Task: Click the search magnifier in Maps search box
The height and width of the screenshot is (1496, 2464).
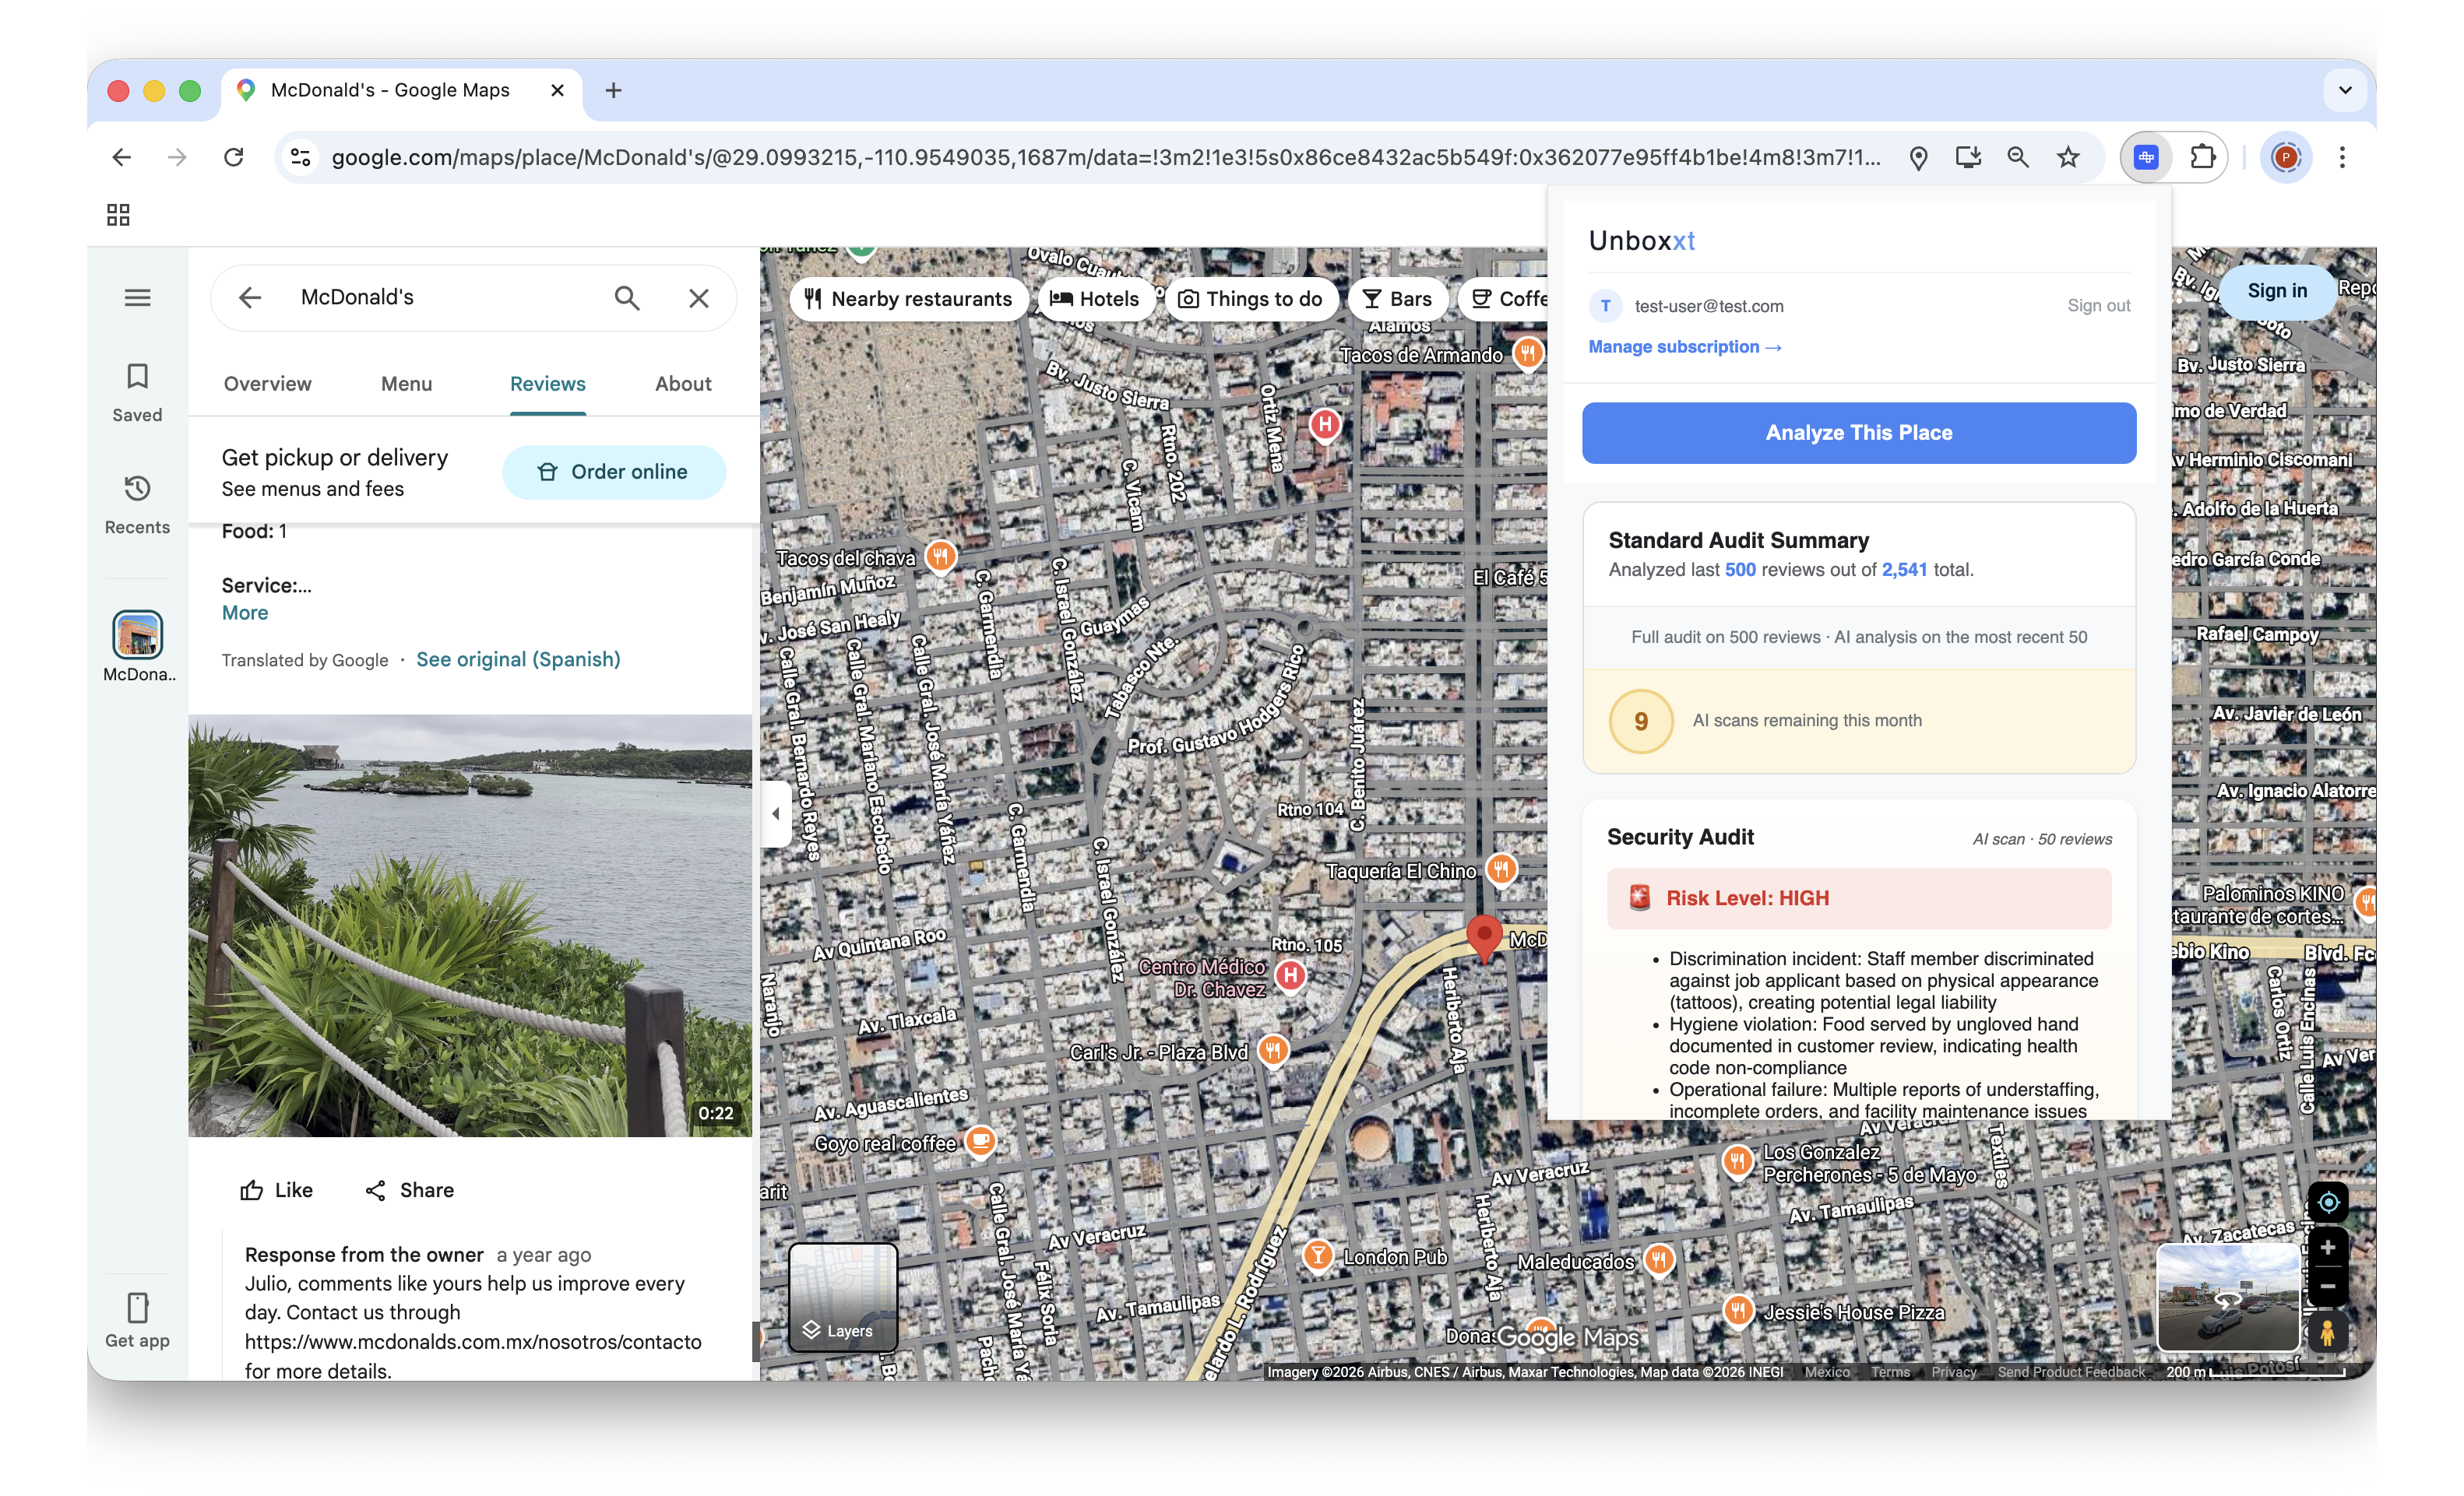Action: 627,298
